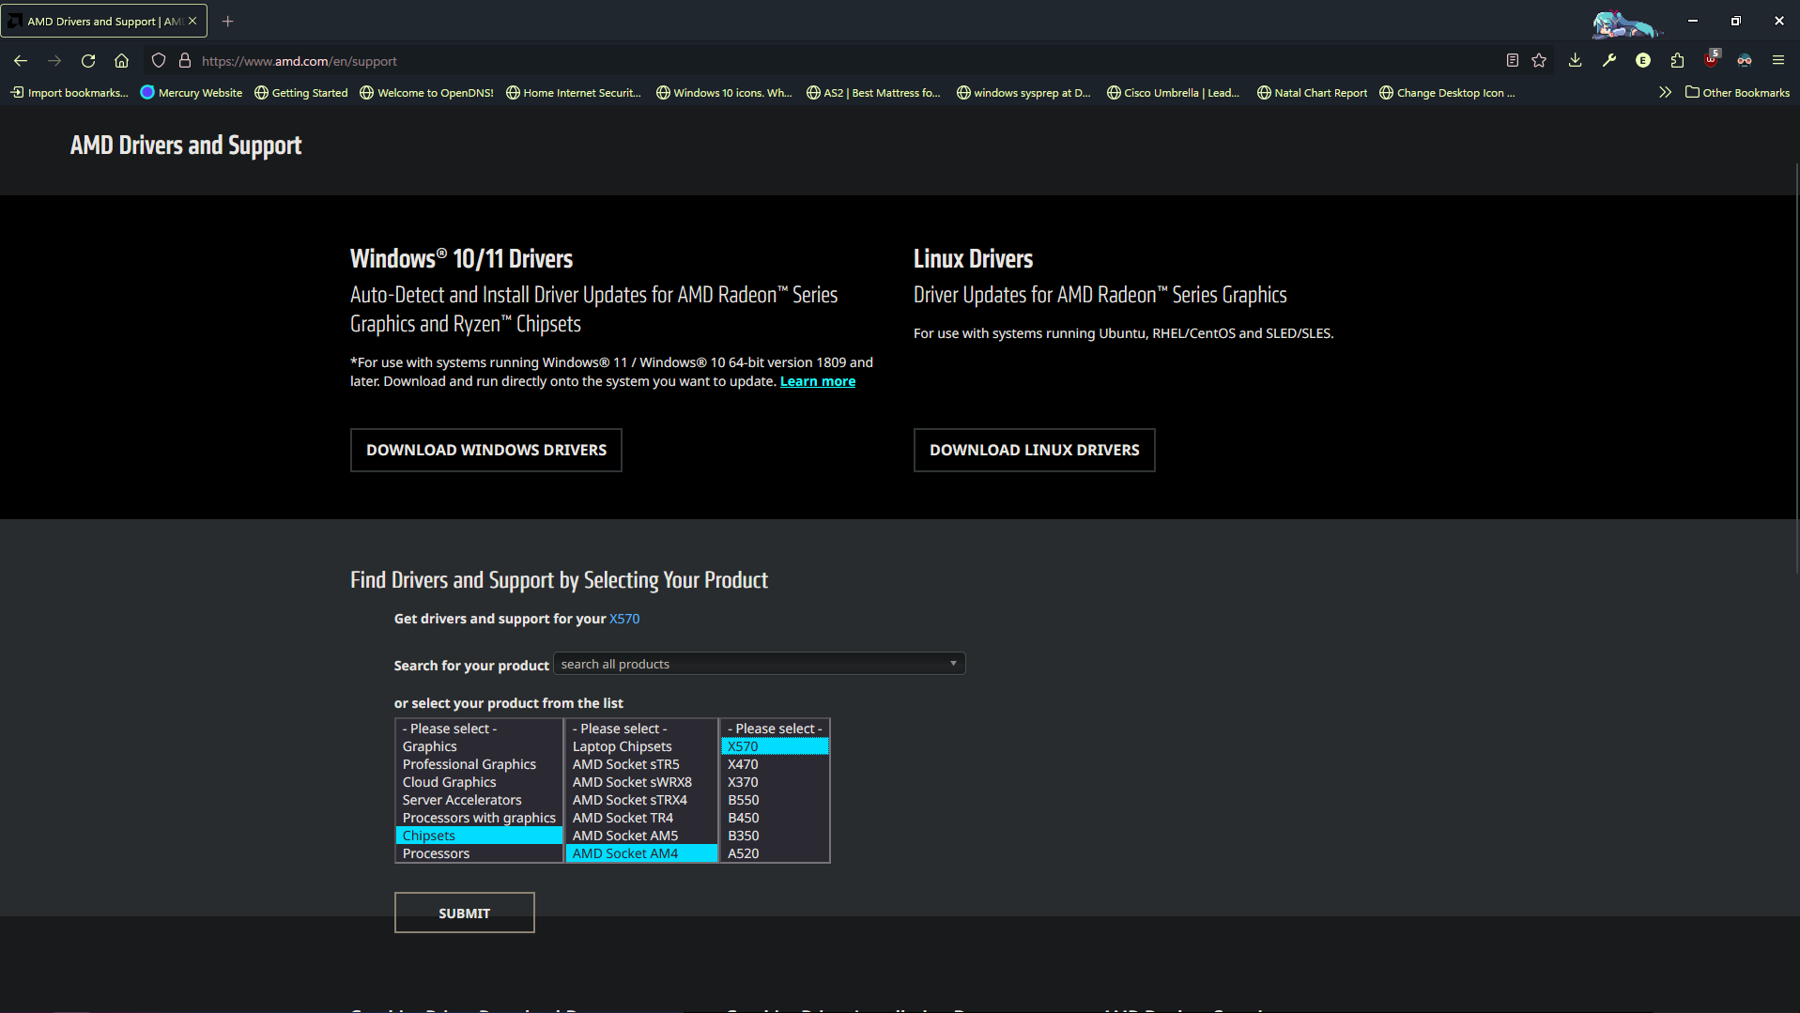Select X570 in chipset list
This screenshot has height=1013, width=1800.
coord(775,746)
